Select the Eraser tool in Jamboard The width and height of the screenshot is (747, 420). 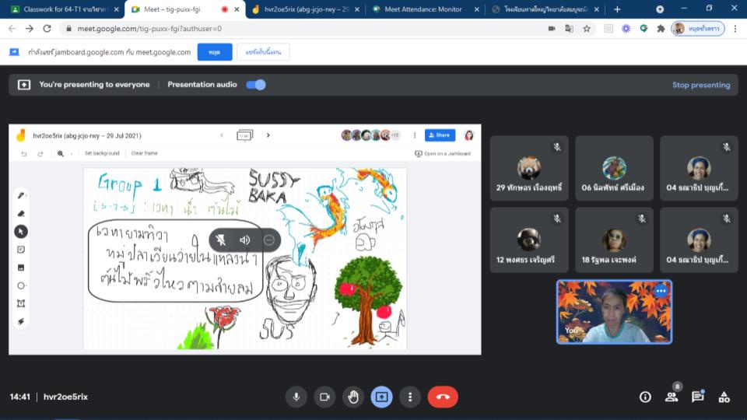pos(21,213)
